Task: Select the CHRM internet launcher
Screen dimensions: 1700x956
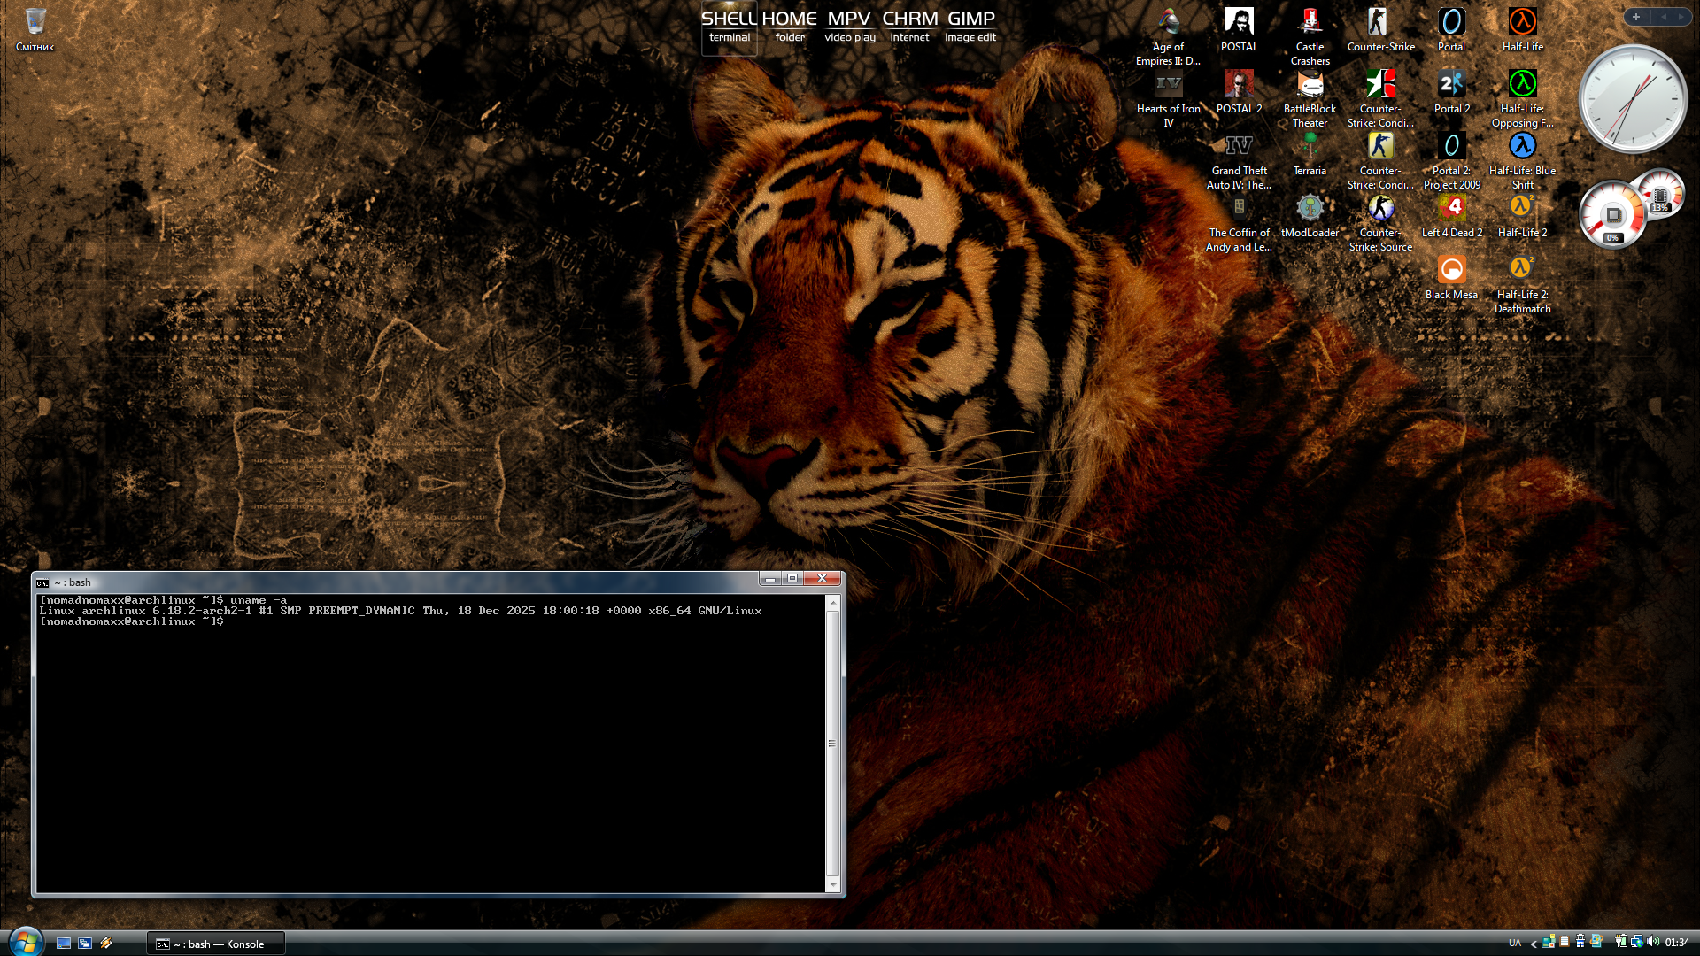Action: click(909, 27)
